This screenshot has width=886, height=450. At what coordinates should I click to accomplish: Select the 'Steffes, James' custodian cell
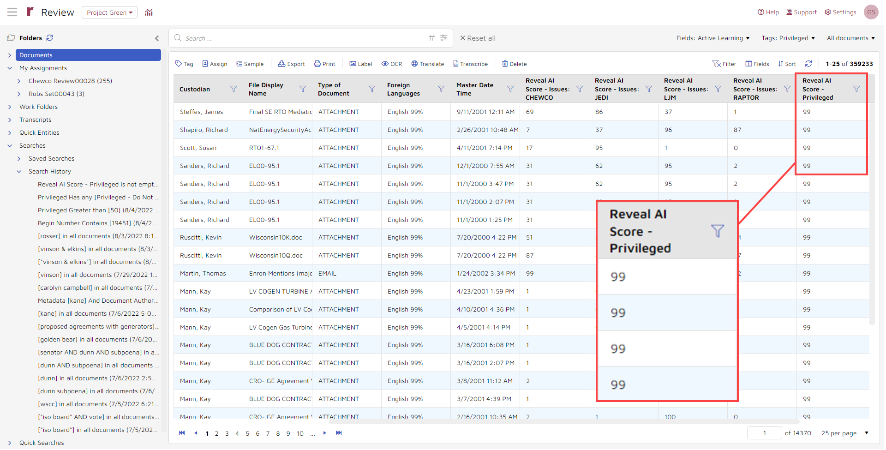208,112
